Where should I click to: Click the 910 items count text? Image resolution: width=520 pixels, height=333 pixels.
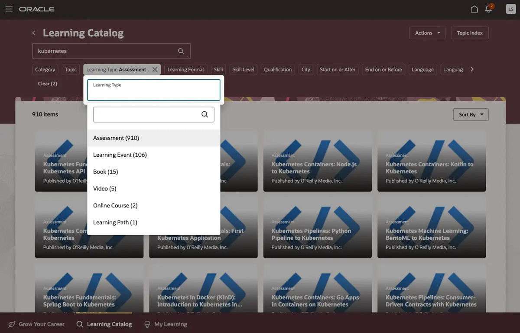tap(45, 114)
